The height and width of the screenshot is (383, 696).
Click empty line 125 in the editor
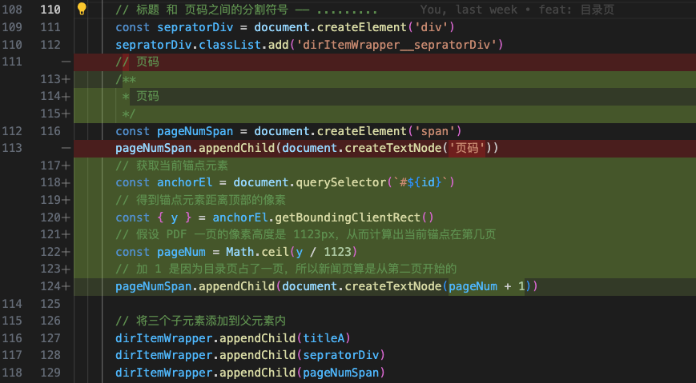click(384, 304)
